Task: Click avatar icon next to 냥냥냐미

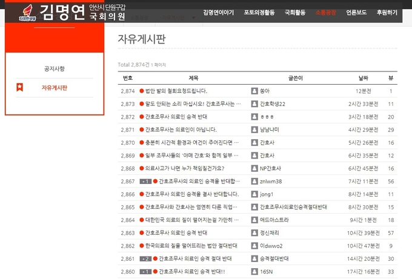Action: tap(254, 130)
